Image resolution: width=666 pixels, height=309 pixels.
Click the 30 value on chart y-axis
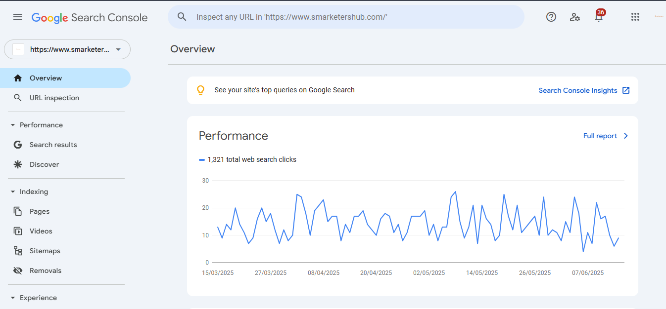click(x=205, y=181)
